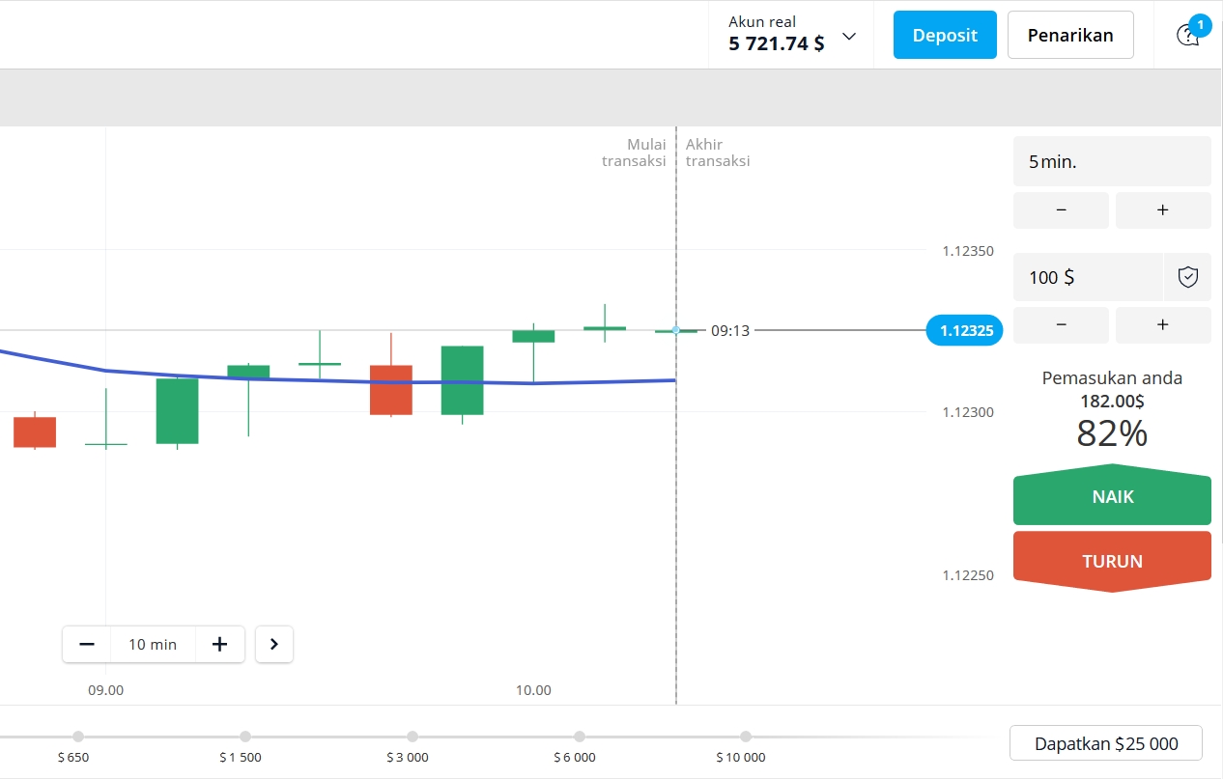The image size is (1223, 779).
Task: Click the Dapatkan $25 000 button
Action: (1105, 743)
